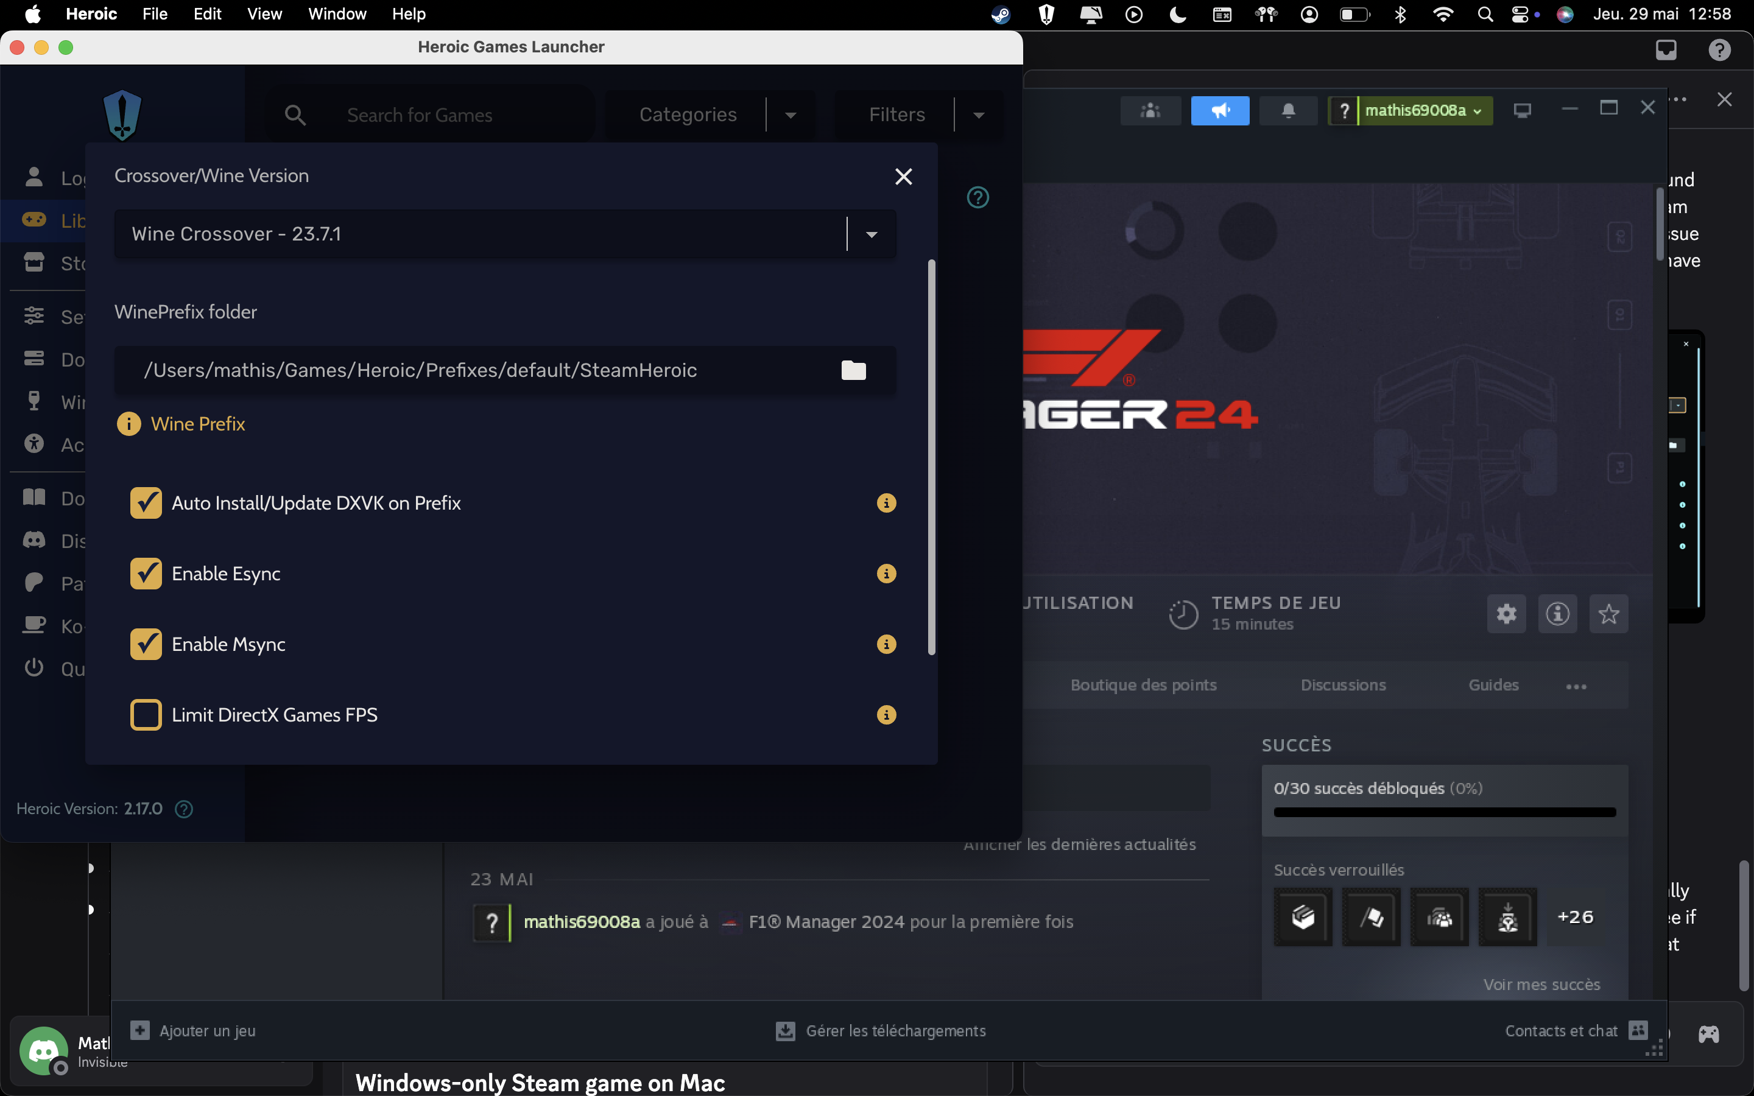Open the teal help circle beside dialog
Screen dimensions: 1754x1096
click(x=977, y=197)
